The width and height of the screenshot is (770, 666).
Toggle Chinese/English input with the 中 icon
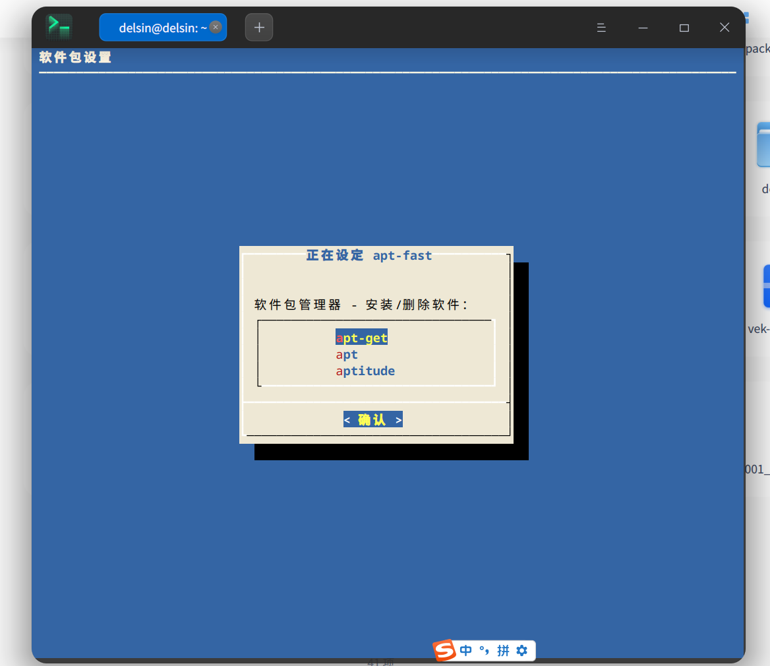pos(465,651)
